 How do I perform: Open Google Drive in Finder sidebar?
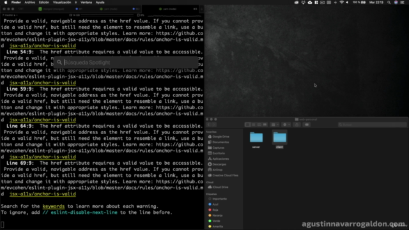click(219, 137)
